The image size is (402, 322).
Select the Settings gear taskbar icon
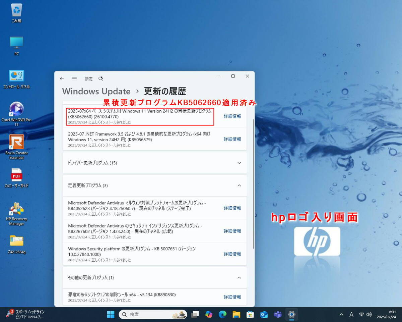[291, 314]
